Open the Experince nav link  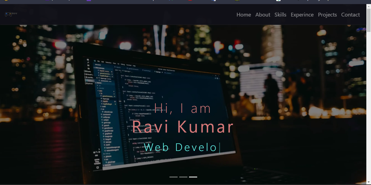[302, 15]
